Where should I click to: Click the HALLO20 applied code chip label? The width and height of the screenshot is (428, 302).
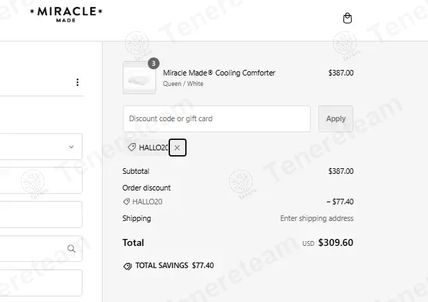[x=153, y=148]
